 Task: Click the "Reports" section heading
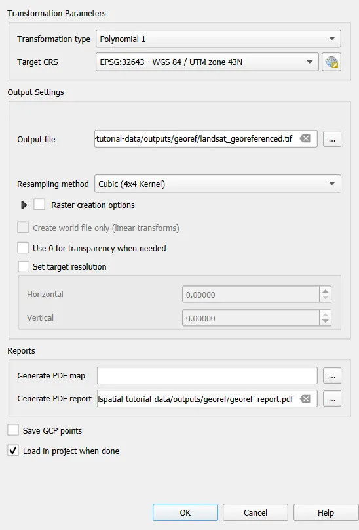[21, 350]
